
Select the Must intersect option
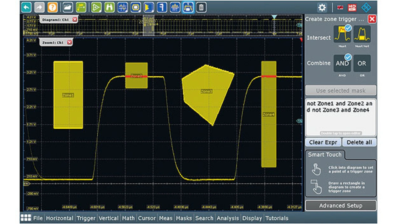(x=342, y=34)
